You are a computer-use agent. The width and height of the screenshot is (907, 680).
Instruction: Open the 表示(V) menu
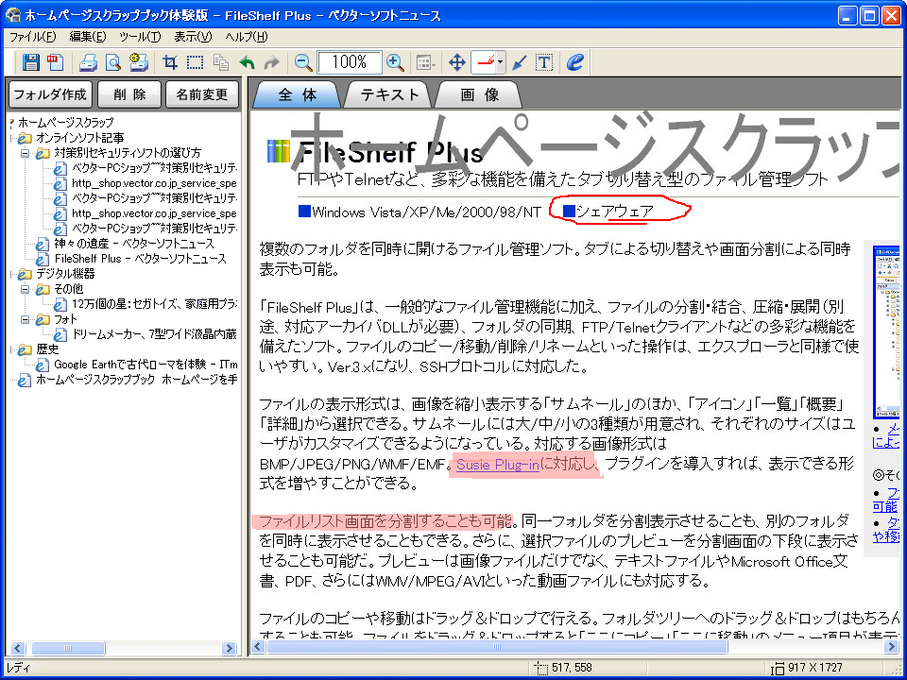pos(193,37)
